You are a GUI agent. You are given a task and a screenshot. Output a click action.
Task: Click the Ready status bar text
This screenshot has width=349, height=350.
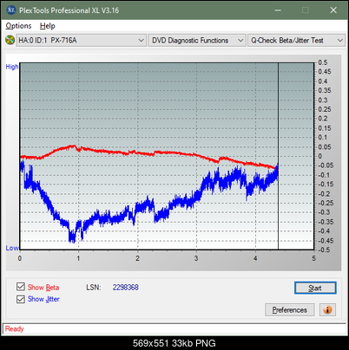(x=15, y=329)
